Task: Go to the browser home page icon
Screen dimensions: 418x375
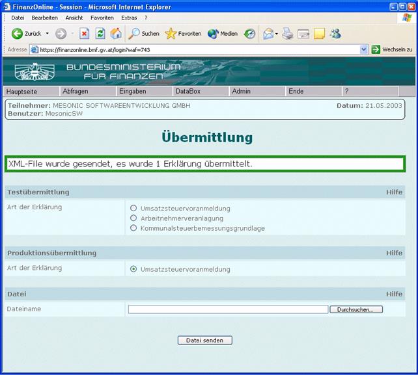Action: tap(116, 34)
